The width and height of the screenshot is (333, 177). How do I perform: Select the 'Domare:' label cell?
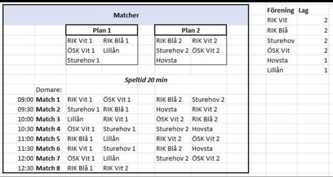pyautogui.click(x=49, y=90)
